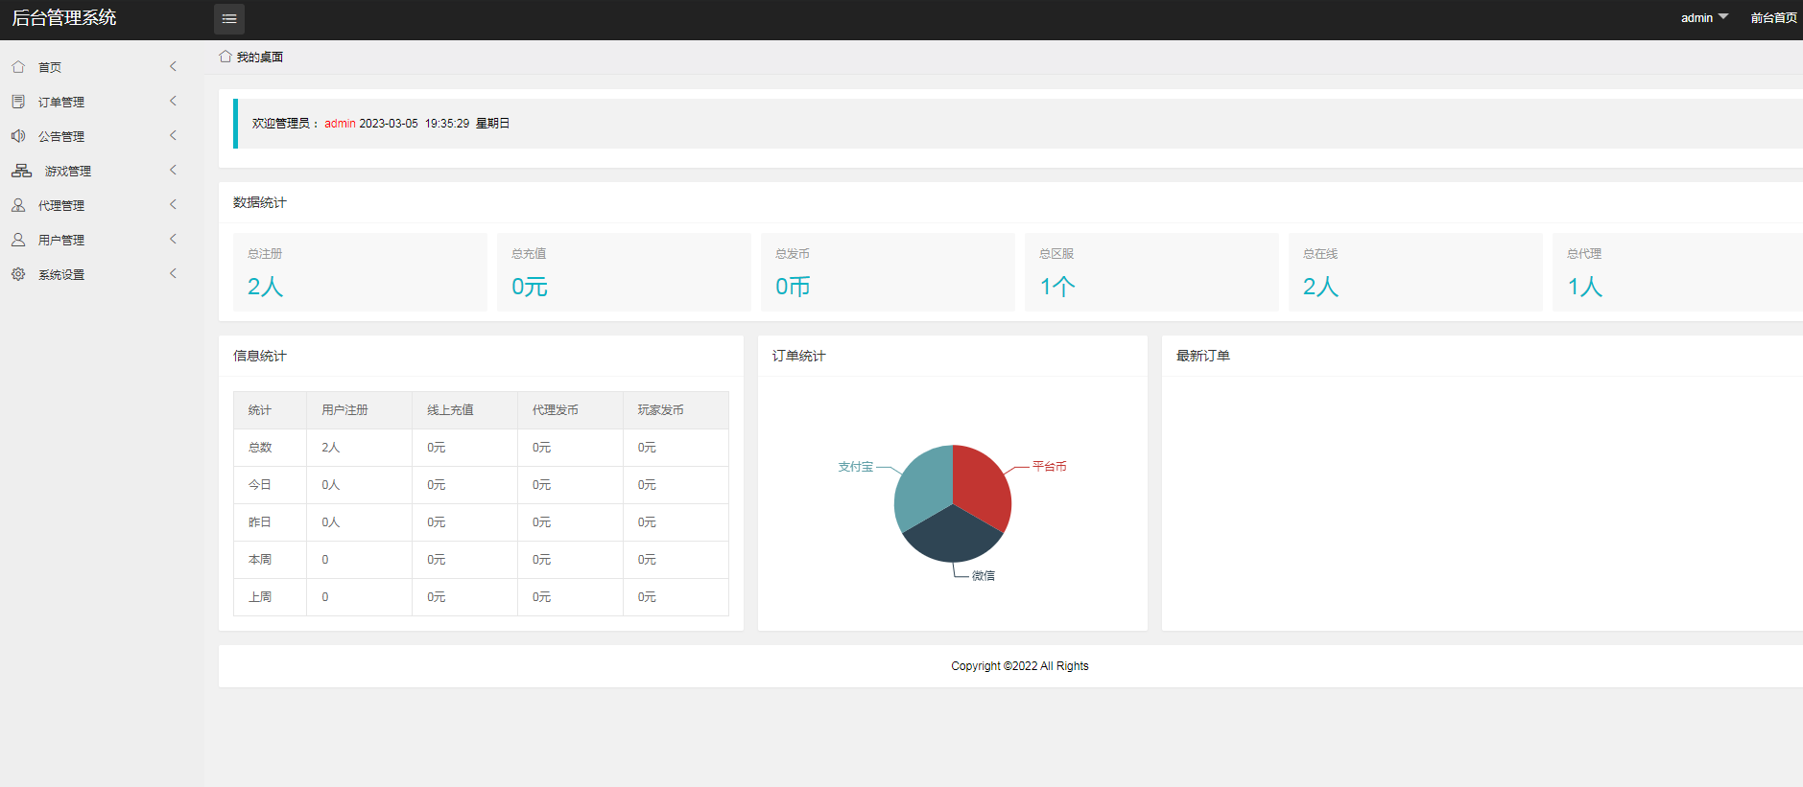Go to 前台首页 link

pyautogui.click(x=1773, y=18)
